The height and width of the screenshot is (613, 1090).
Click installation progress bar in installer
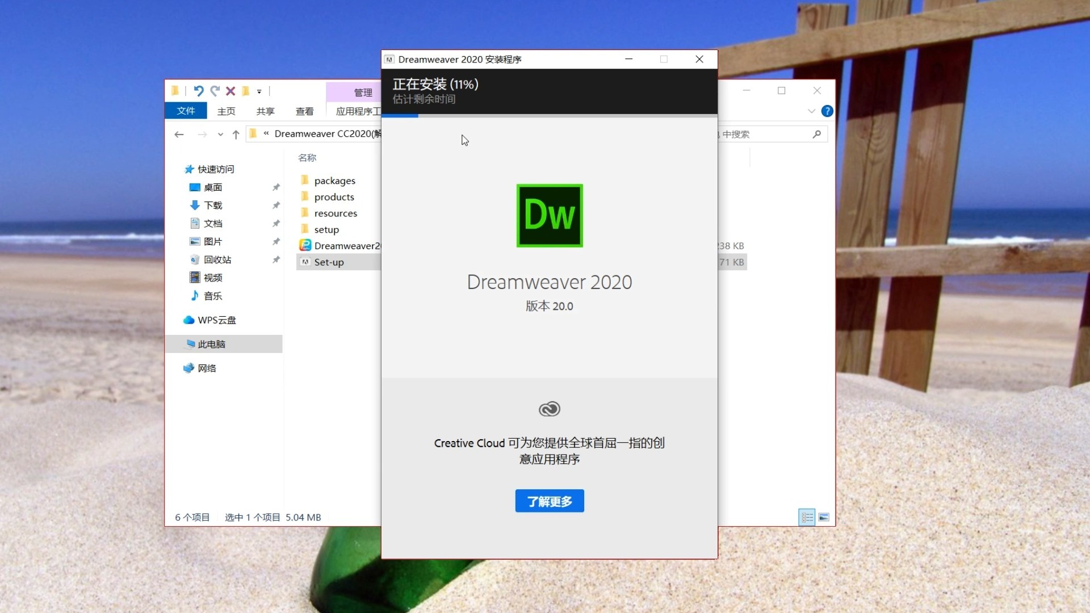coord(550,116)
